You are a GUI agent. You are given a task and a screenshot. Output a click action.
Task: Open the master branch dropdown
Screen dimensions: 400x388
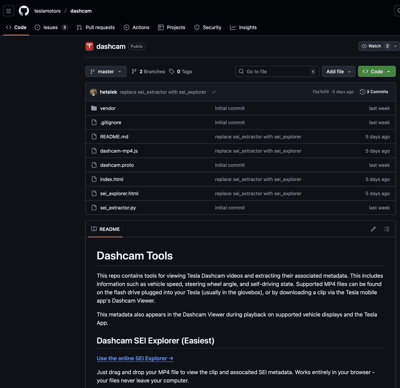coord(106,72)
